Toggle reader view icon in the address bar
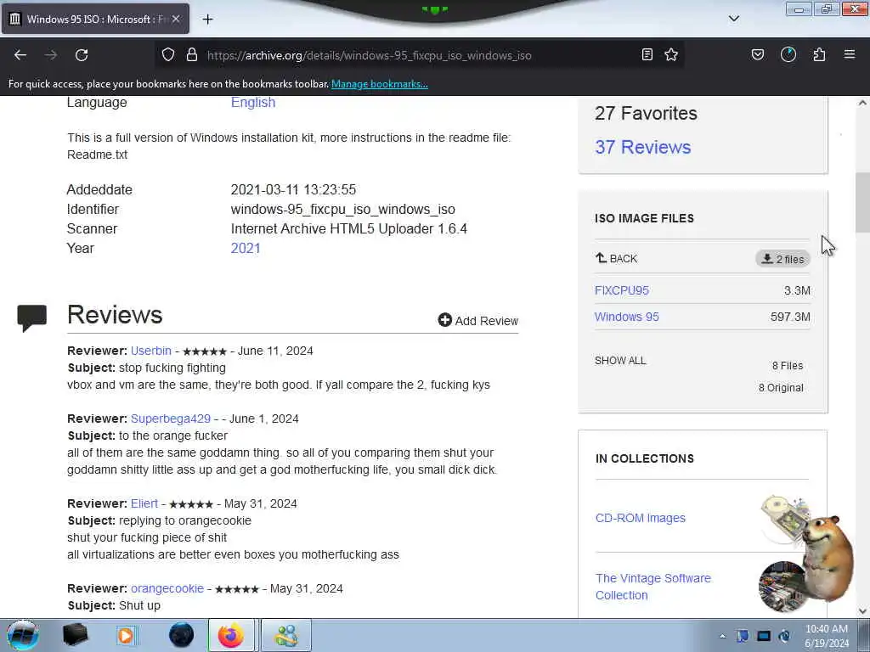 [647, 55]
